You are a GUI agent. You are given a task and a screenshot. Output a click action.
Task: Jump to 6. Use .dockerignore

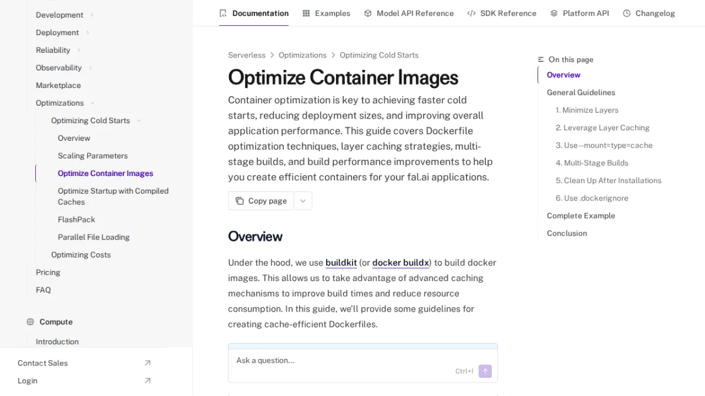click(x=592, y=198)
